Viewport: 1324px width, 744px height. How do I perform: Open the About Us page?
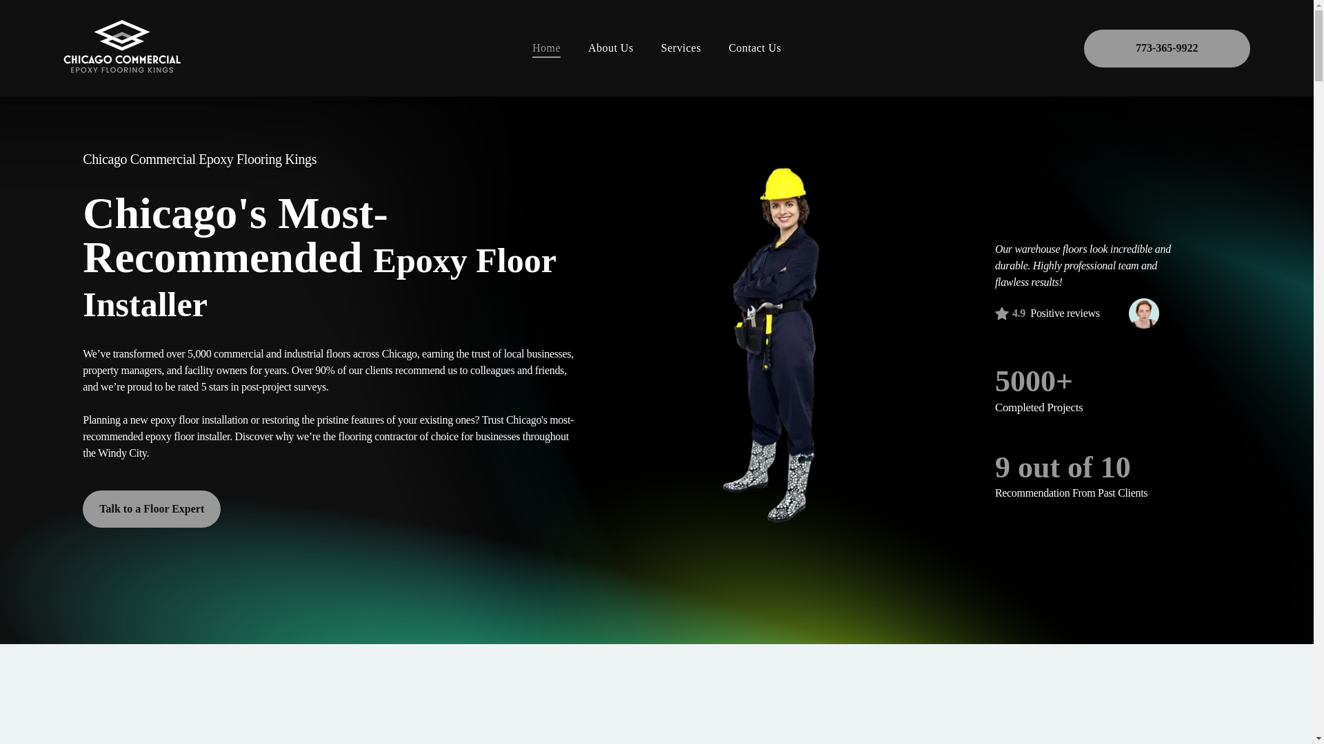coord(610,48)
